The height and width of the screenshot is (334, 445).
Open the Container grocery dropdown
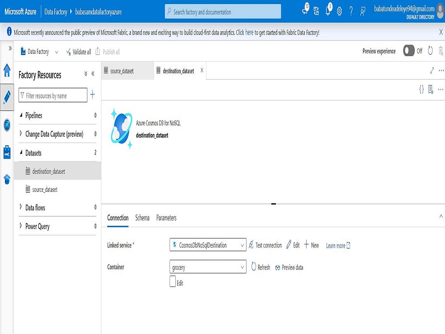coord(208,267)
